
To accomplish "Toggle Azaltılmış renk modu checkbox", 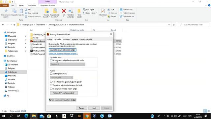I will pos(51,74).
